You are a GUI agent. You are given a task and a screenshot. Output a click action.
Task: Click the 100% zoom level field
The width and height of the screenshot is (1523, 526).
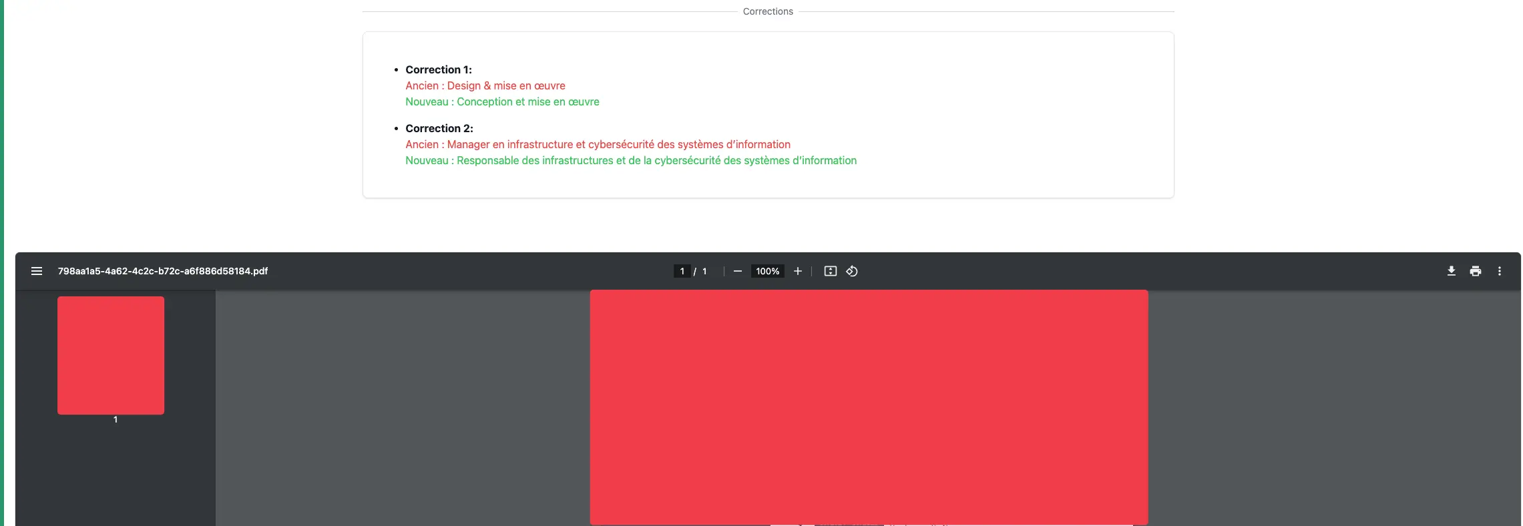(x=767, y=271)
